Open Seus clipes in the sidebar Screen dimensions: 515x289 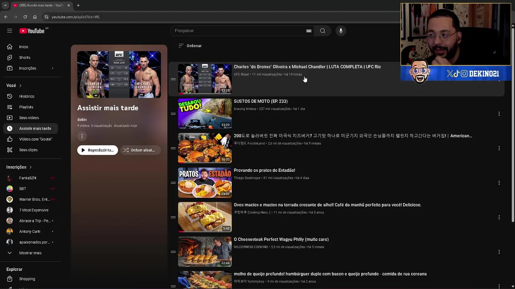(31, 150)
